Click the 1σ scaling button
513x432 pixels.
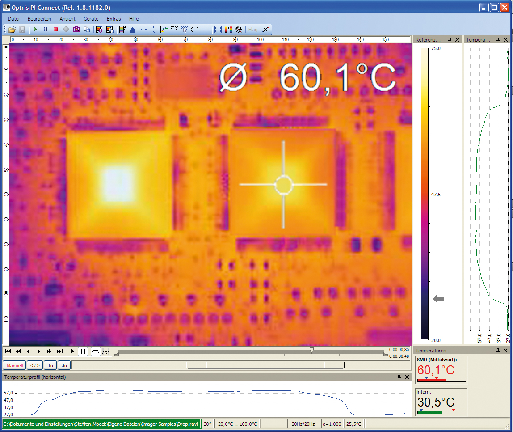click(x=50, y=365)
